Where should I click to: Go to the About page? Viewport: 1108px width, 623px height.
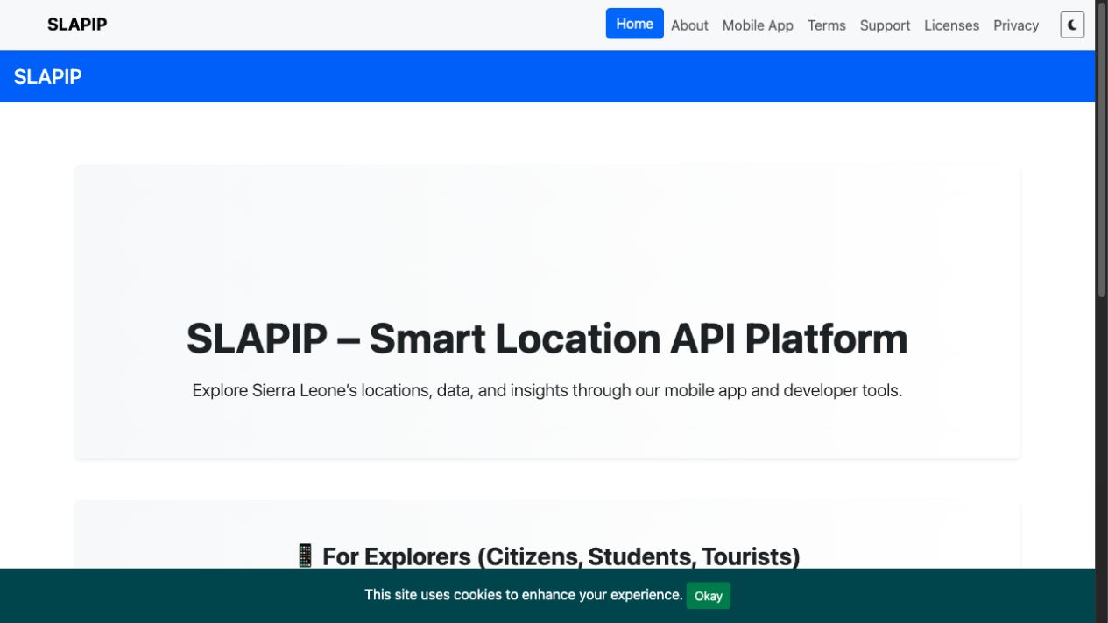pyautogui.click(x=689, y=25)
